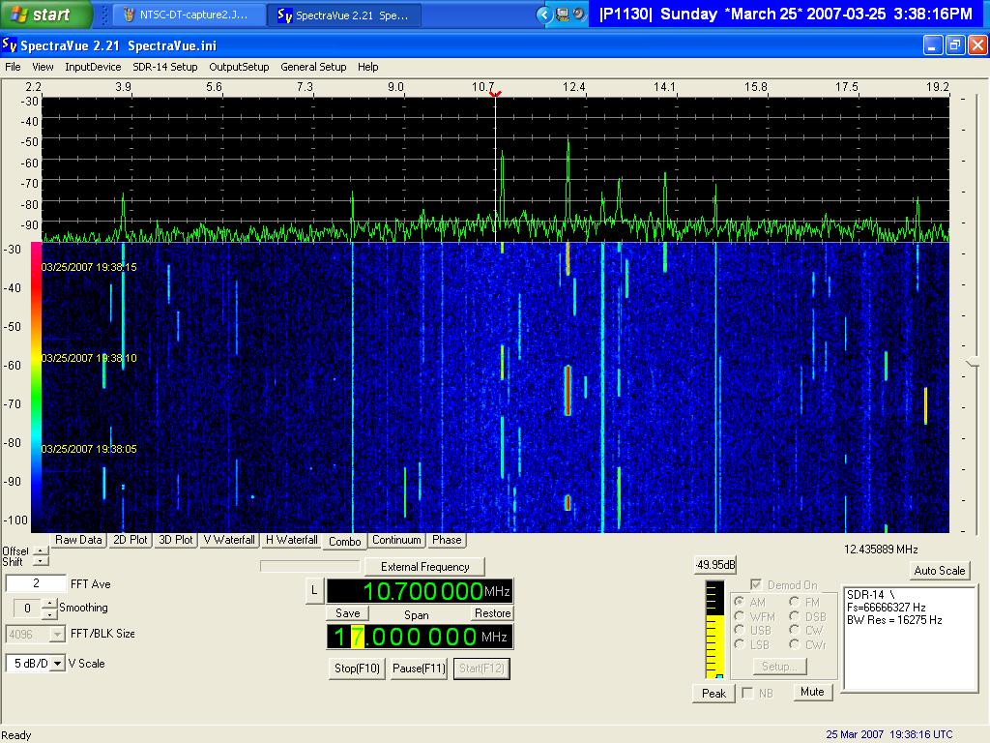Click the FFT Ave input field
990x743 pixels.
coord(36,583)
